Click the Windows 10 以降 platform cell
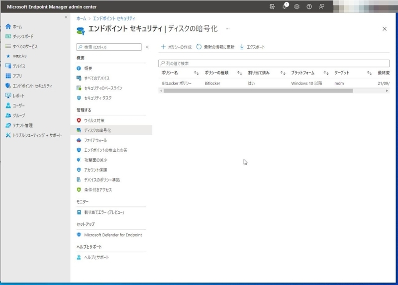 306,83
